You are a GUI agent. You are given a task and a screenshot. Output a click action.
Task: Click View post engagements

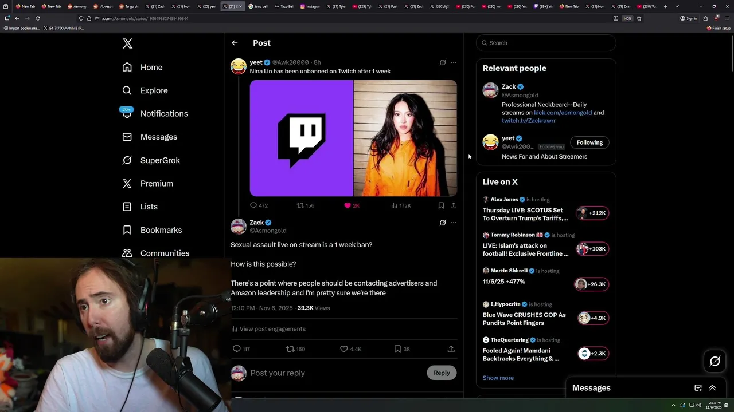pos(268,329)
